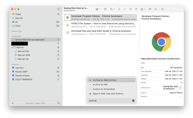The image size is (193, 118).
Task: Select the Download files and save them locally document
Action: pyautogui.click(x=101, y=32)
